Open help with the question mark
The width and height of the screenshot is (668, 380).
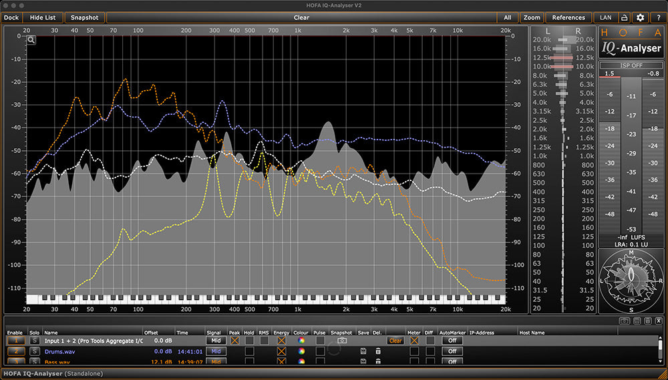pyautogui.click(x=659, y=17)
